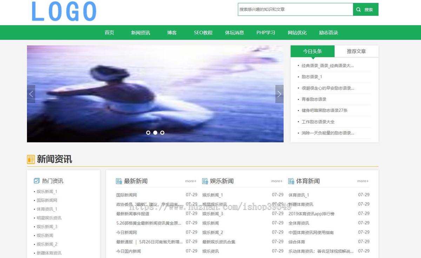421x258 pixels.
Task: Open 励志语录 in navigation
Action: pyautogui.click(x=328, y=33)
